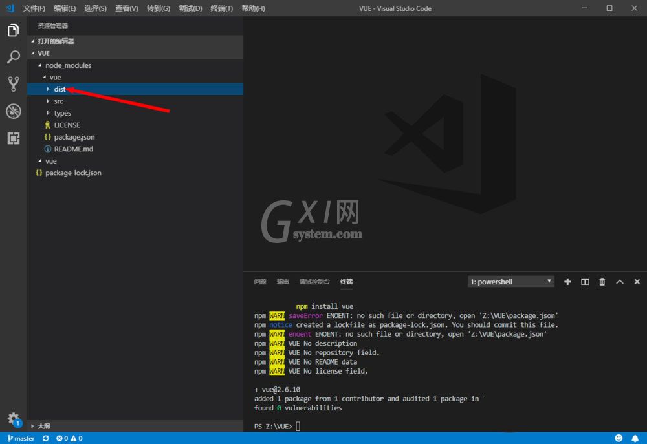
Task: Open the Explorer view in activity bar
Action: [13, 30]
